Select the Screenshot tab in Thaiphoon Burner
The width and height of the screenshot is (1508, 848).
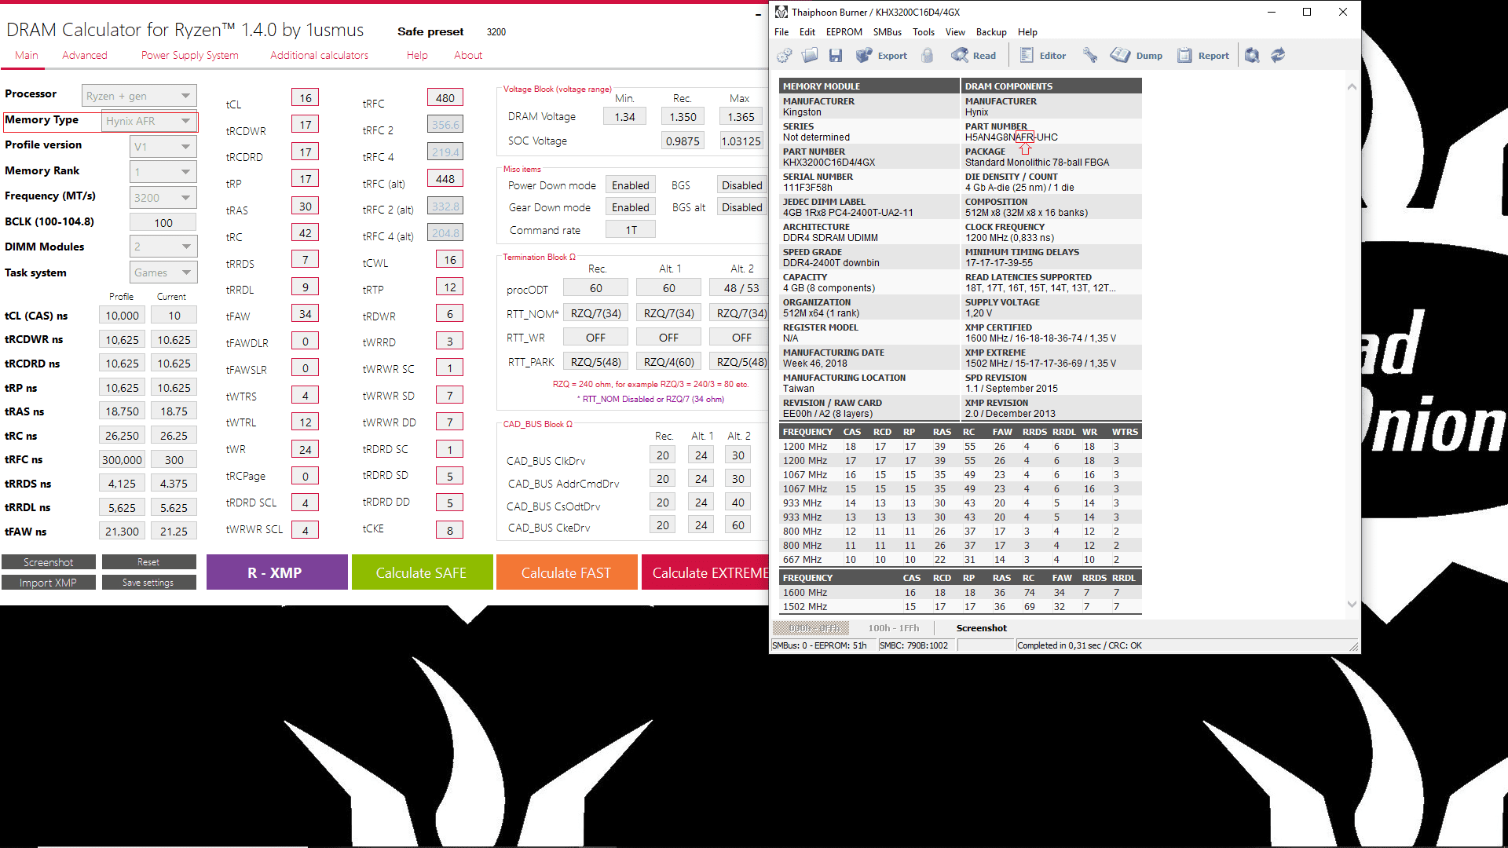coord(981,628)
